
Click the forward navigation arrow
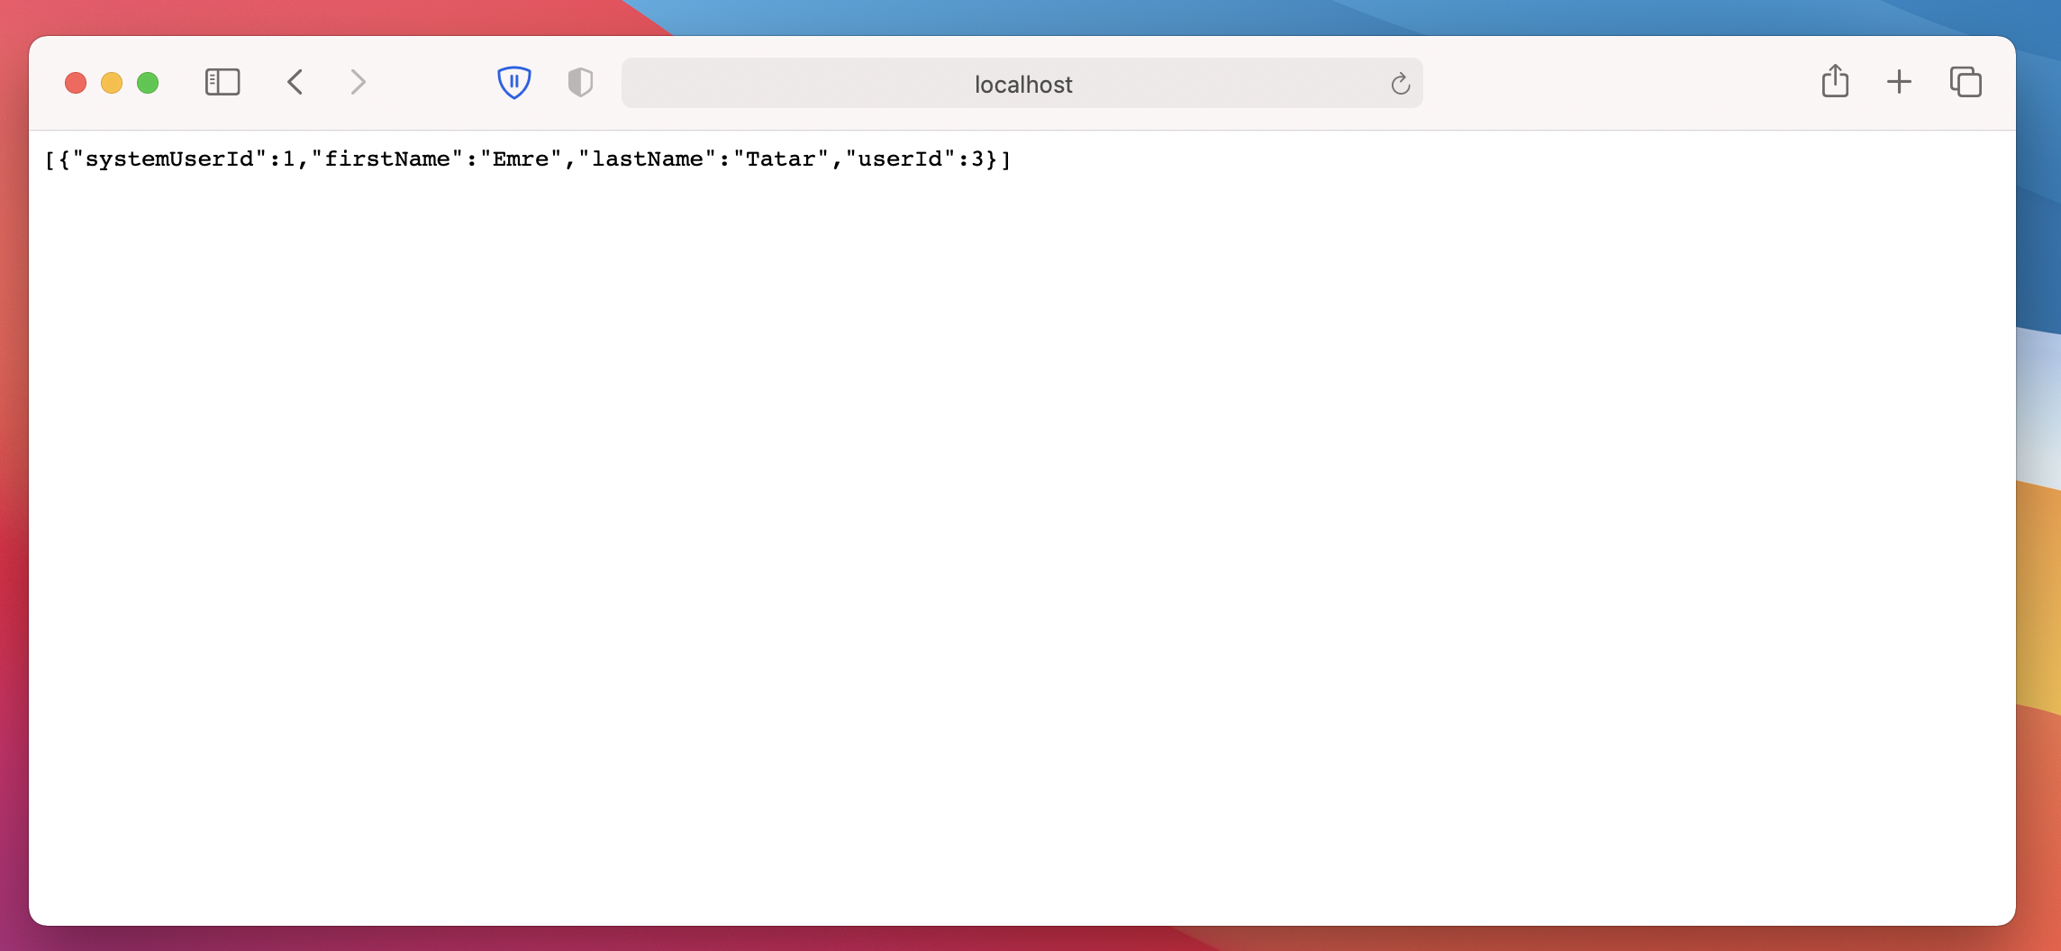[358, 82]
